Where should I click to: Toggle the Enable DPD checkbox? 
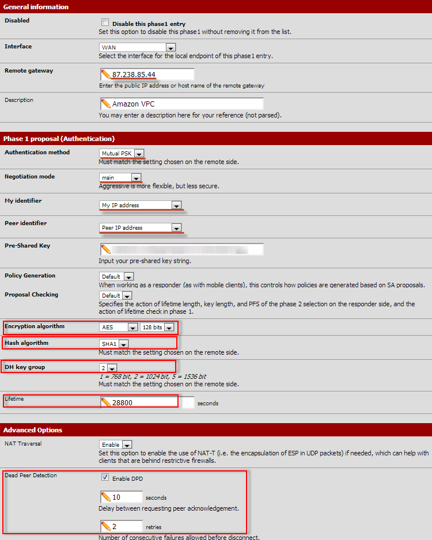coord(105,477)
